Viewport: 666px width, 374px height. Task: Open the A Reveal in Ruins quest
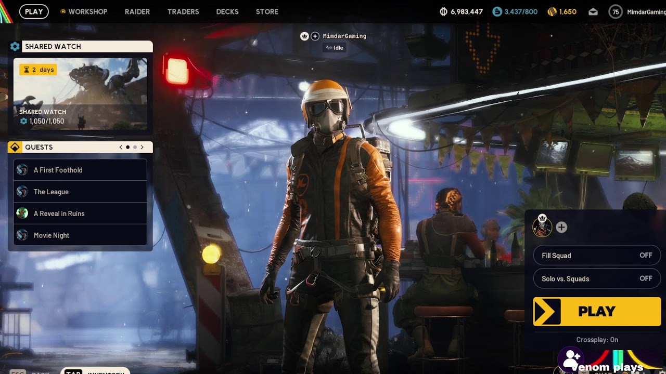pos(80,213)
